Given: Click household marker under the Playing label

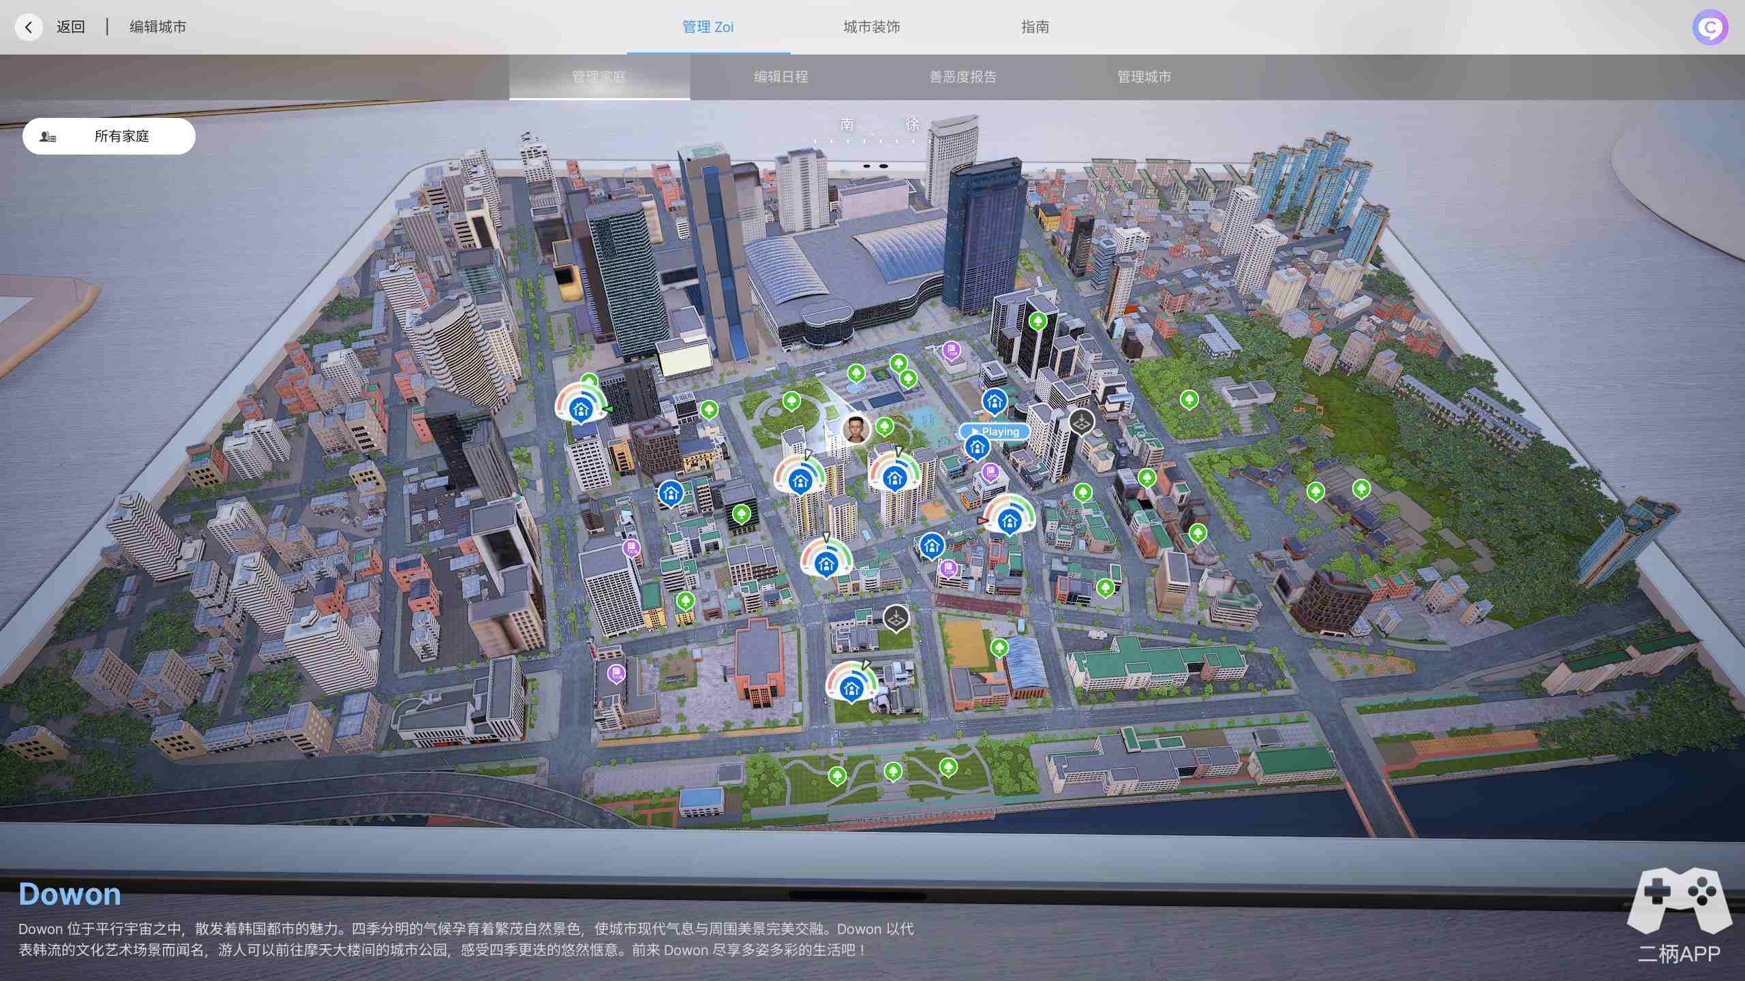Looking at the screenshot, I should pos(977,448).
